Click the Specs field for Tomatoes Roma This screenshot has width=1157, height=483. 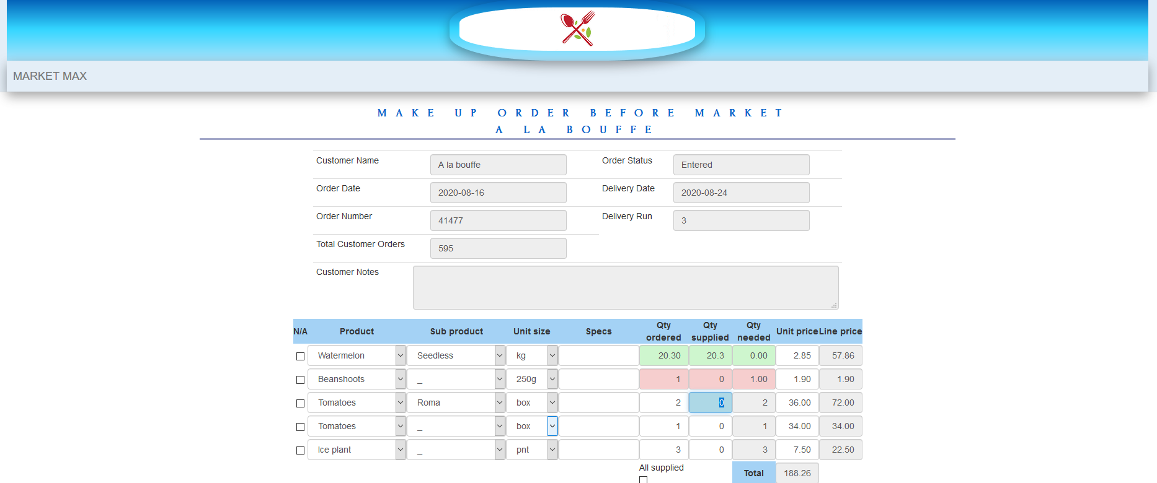598,402
